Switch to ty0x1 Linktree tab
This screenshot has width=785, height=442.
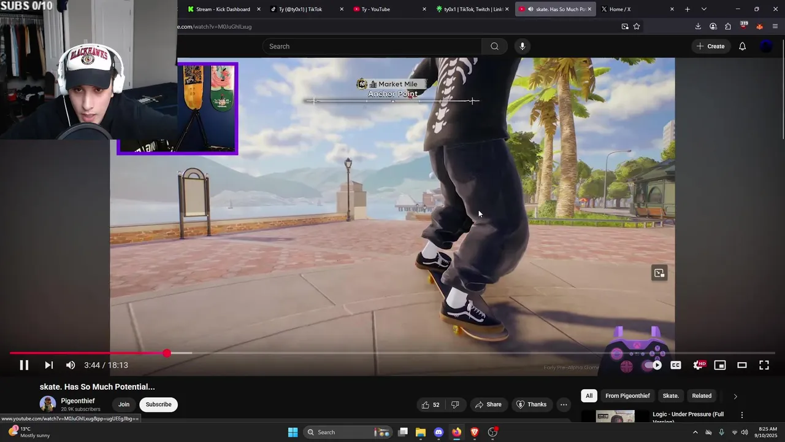[x=472, y=9]
